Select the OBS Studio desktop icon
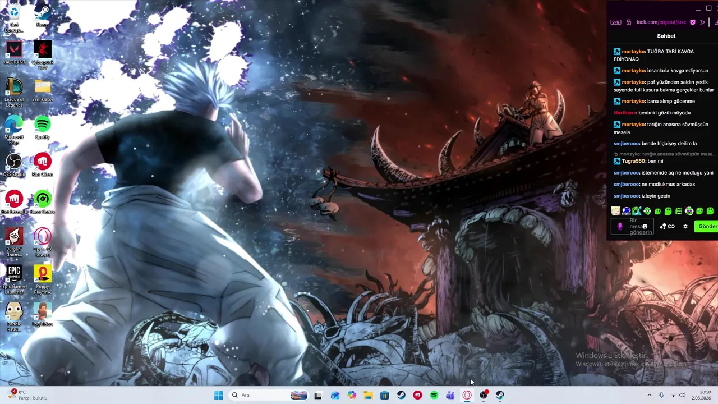718x404 pixels. 14,165
